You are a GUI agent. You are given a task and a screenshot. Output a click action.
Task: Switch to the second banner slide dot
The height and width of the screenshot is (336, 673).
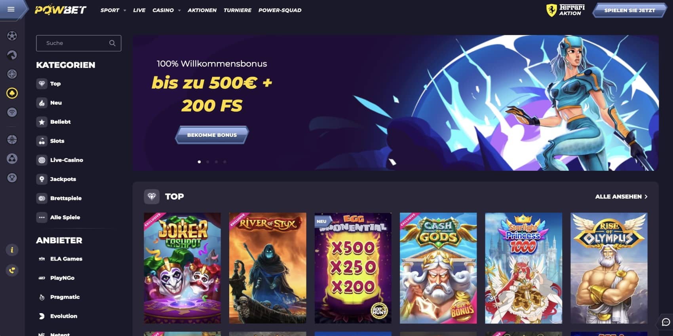point(207,162)
